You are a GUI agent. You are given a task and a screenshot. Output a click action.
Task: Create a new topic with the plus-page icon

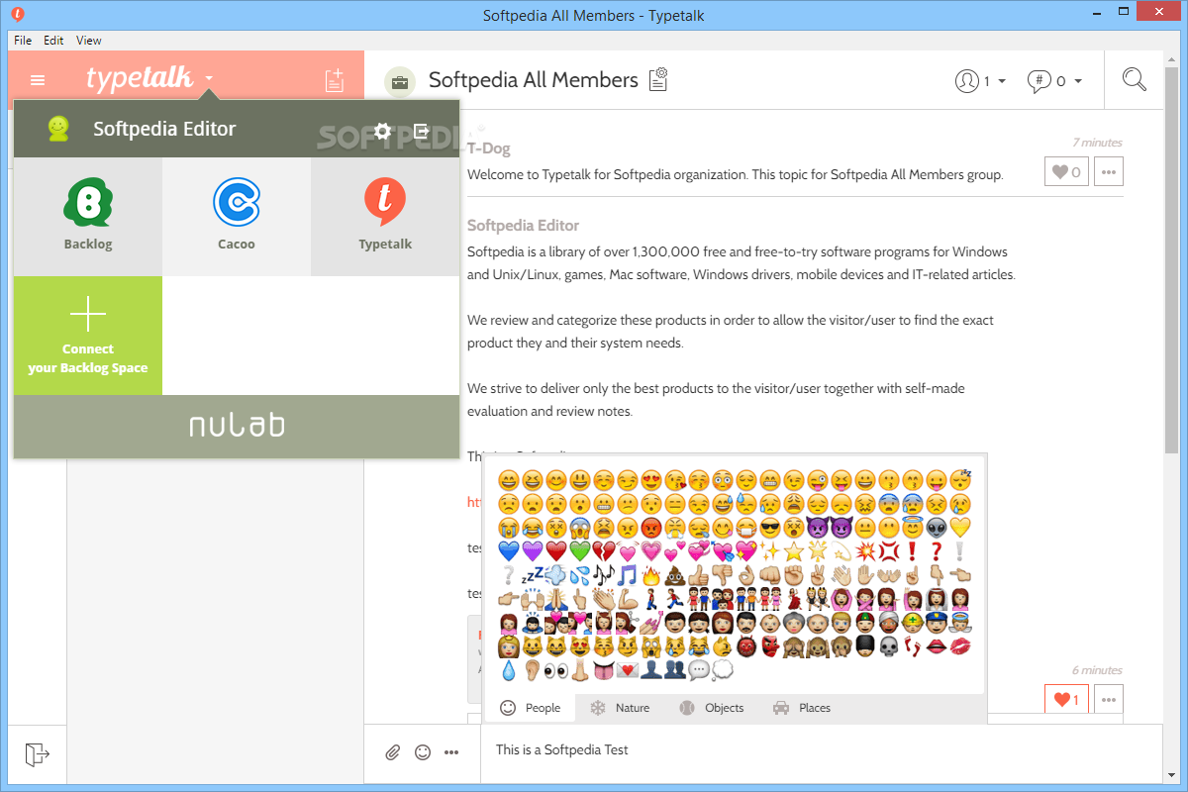[335, 80]
